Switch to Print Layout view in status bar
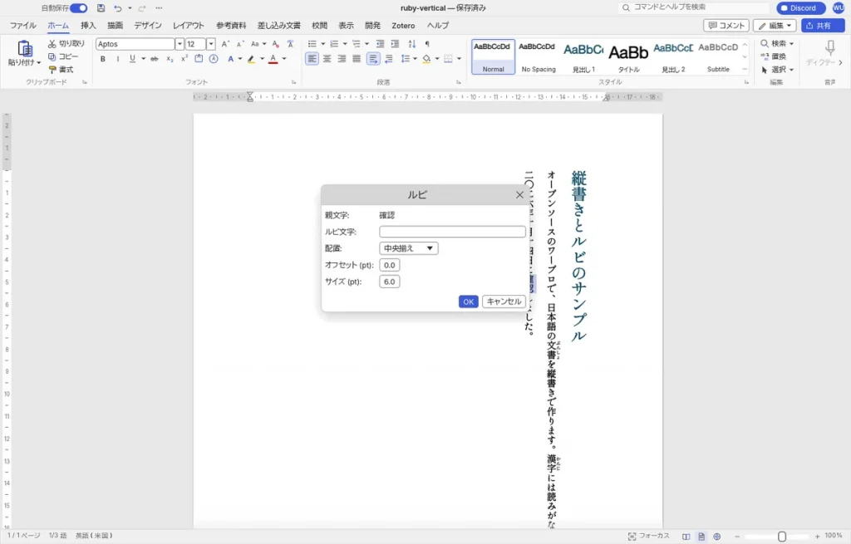Image resolution: width=851 pixels, height=544 pixels. 701,537
